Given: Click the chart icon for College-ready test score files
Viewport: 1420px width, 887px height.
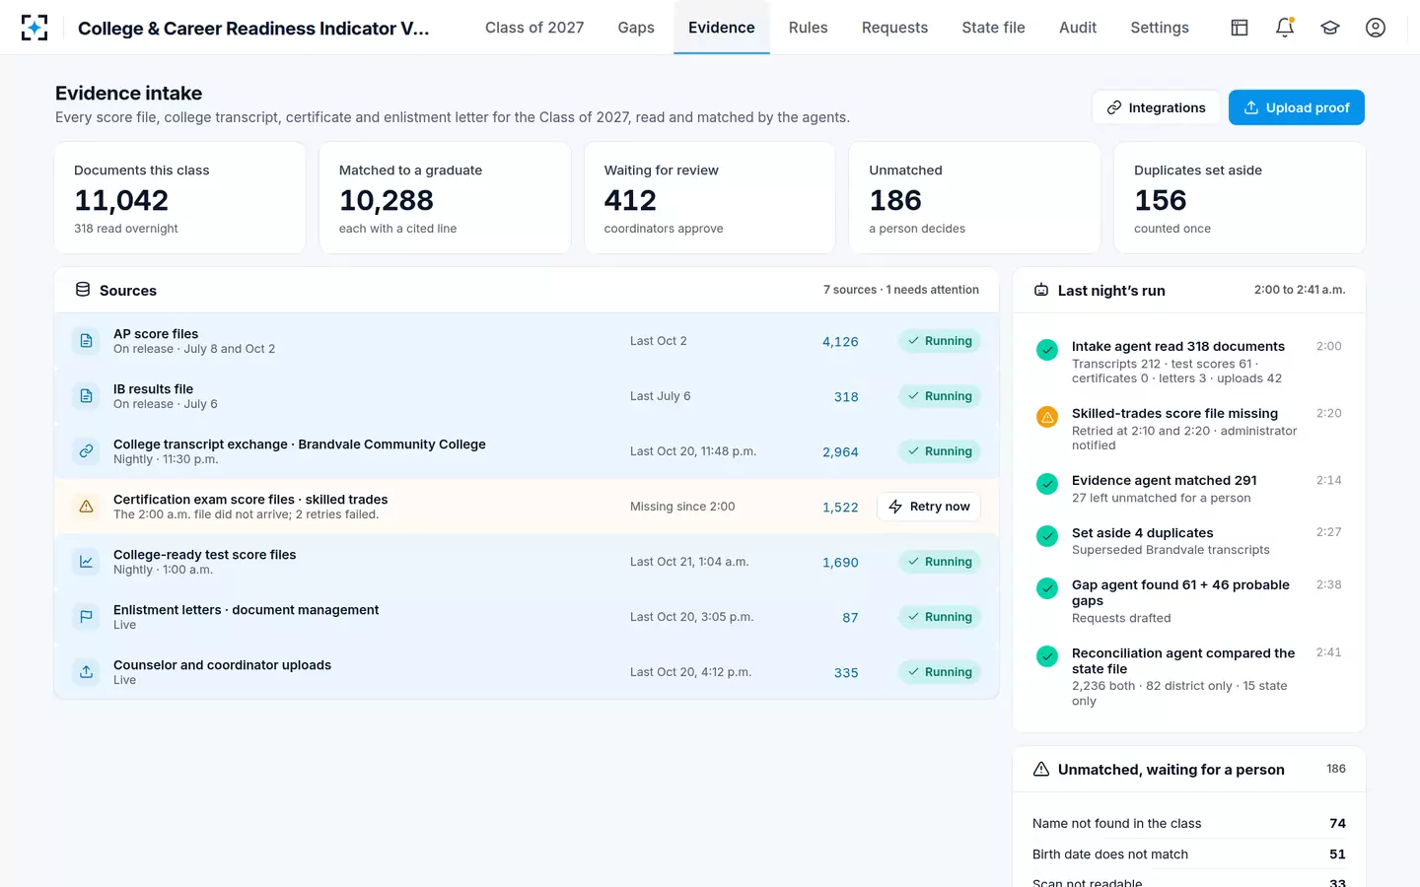Looking at the screenshot, I should click(x=87, y=562).
